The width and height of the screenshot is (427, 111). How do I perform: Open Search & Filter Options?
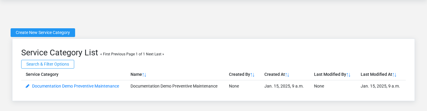(48, 64)
